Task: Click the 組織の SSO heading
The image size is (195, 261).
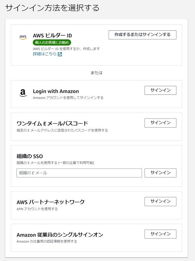Action: 30,156
